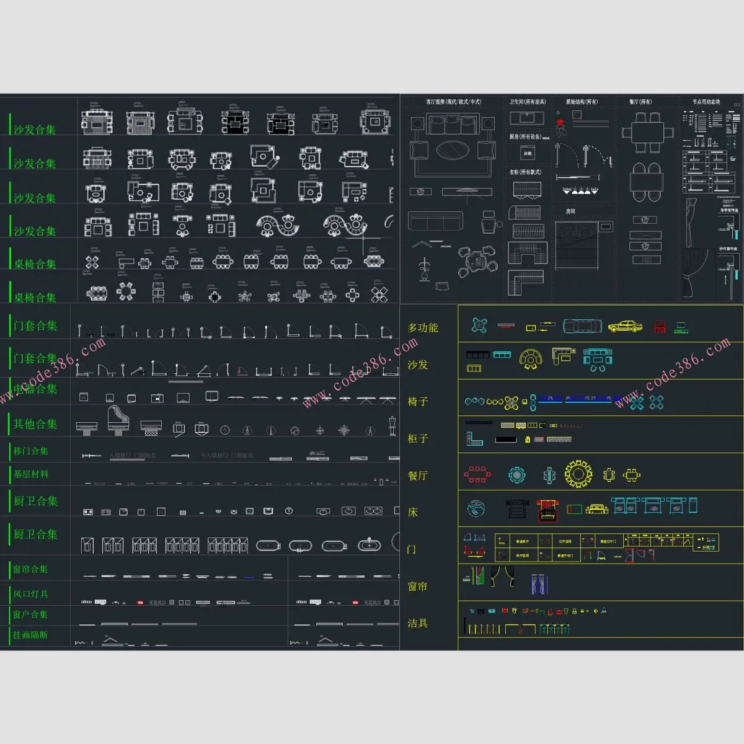This screenshot has height=744, width=744.
Task: Click the 多功能 row label
Action: pyautogui.click(x=423, y=327)
